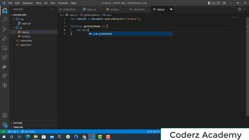The image size is (249, 140).
Task: Click the editor minimap
Action: point(238,17)
